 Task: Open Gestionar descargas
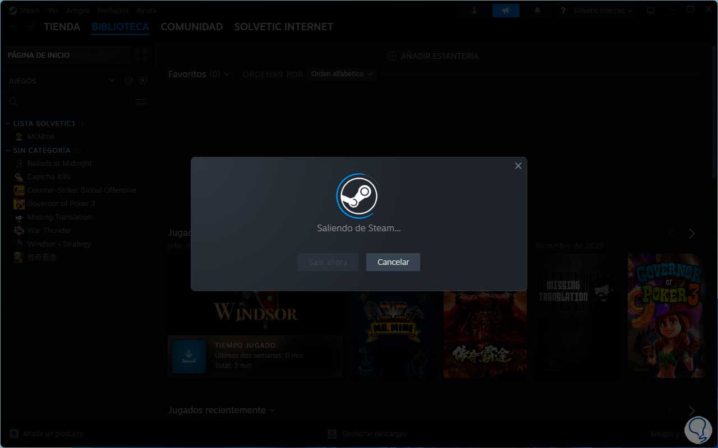[367, 434]
